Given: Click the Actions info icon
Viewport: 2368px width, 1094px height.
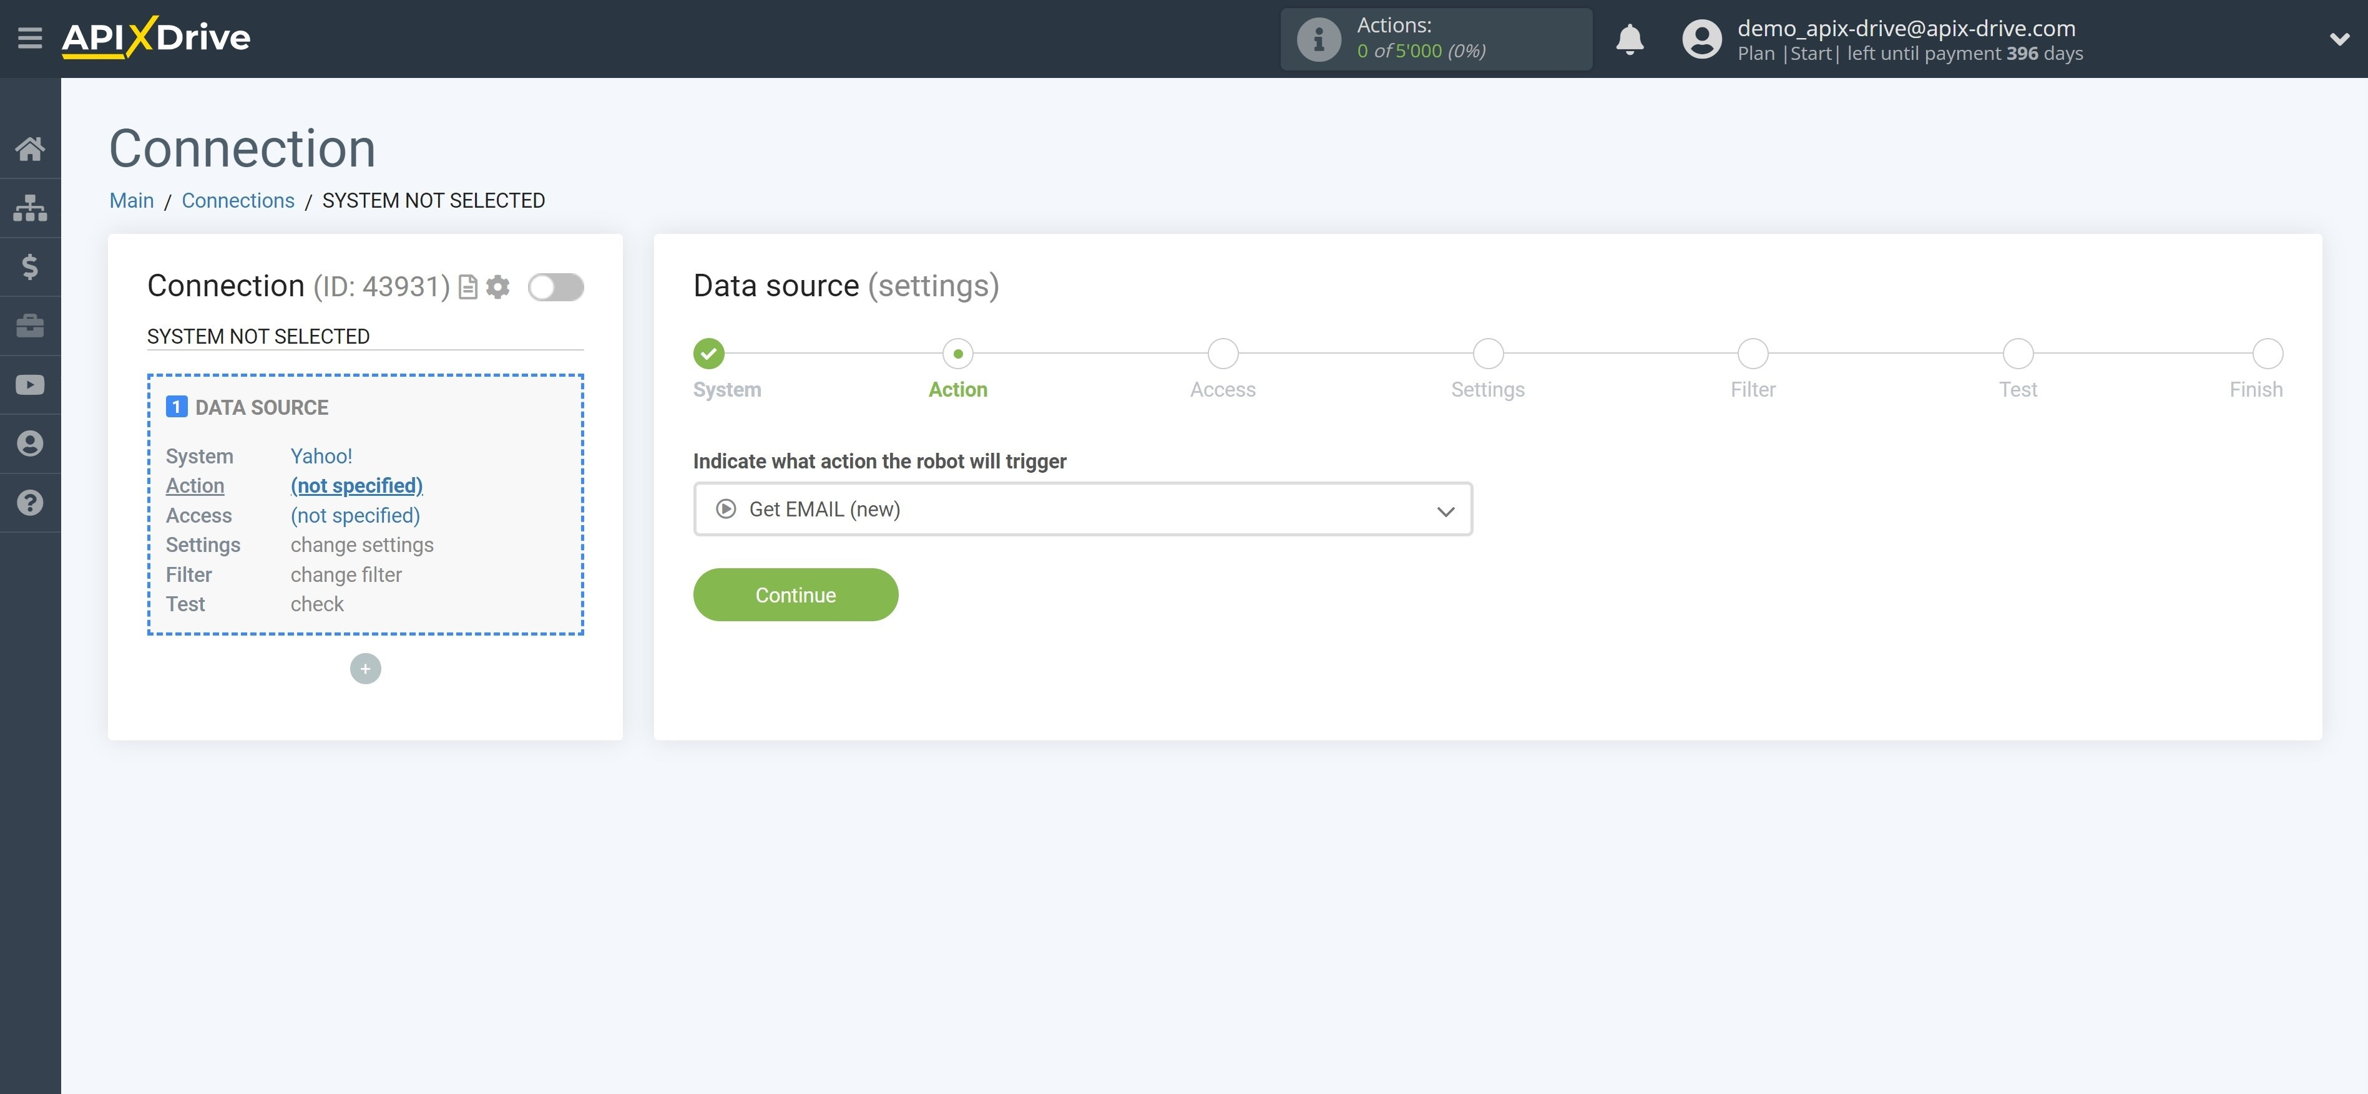Looking at the screenshot, I should [x=1318, y=39].
